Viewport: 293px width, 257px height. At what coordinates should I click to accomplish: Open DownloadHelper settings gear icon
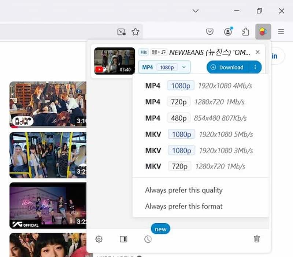click(99, 239)
